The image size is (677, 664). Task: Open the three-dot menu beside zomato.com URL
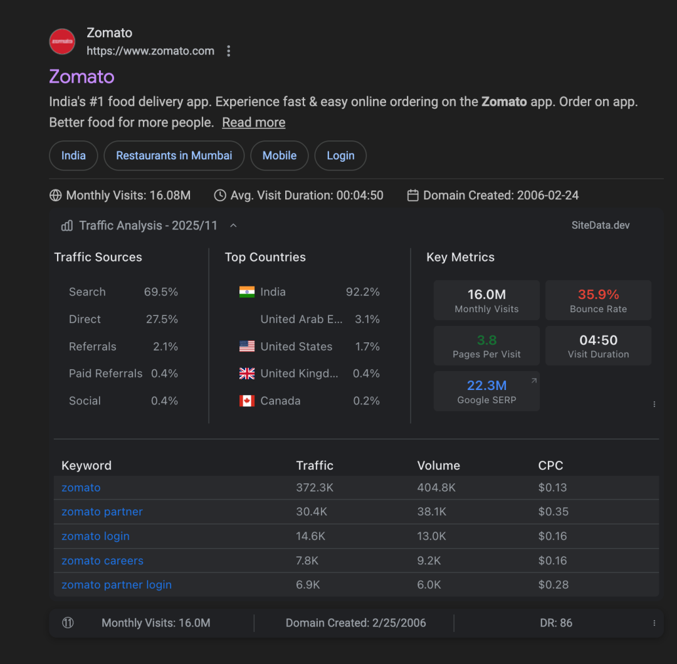pyautogui.click(x=228, y=51)
